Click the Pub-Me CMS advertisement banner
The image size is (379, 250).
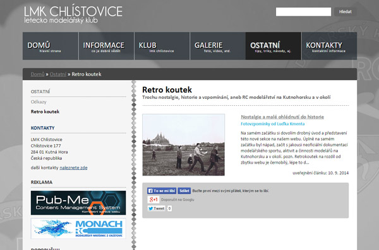point(78,203)
